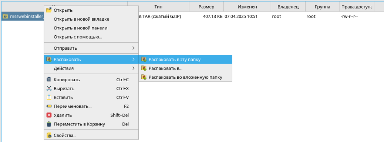Click the trash bin icon for Переместить в Корзину
This screenshot has width=384, height=142.
pos(49,124)
